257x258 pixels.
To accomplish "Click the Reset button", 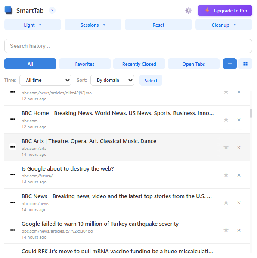I will [x=158, y=25].
